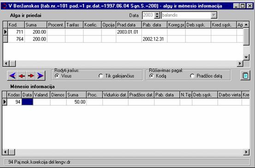Click the 2002.12.31 Pab. data cell
The width and height of the screenshot is (255, 168).
(154, 39)
